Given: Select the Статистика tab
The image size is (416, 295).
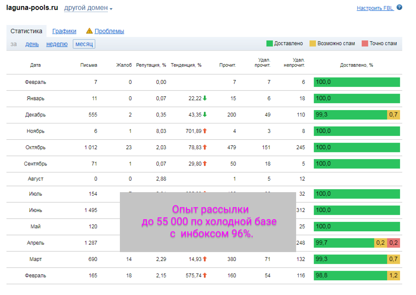Looking at the screenshot, I should coord(26,31).
